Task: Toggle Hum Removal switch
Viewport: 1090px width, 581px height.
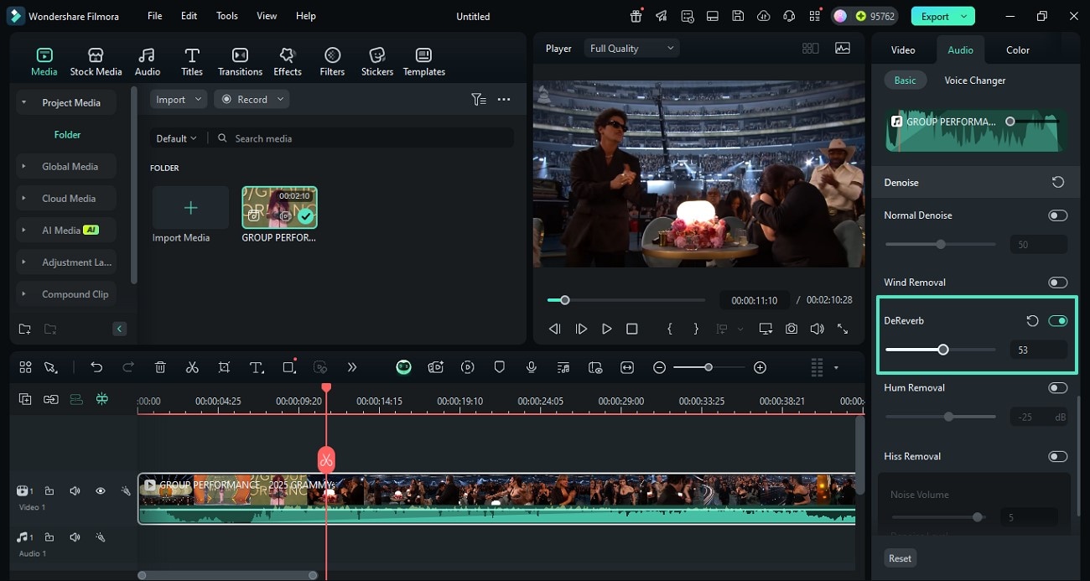Action: pyautogui.click(x=1057, y=387)
